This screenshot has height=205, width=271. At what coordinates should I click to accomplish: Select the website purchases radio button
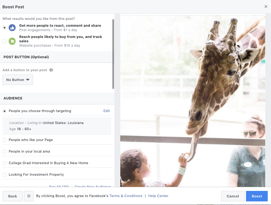coord(4,41)
